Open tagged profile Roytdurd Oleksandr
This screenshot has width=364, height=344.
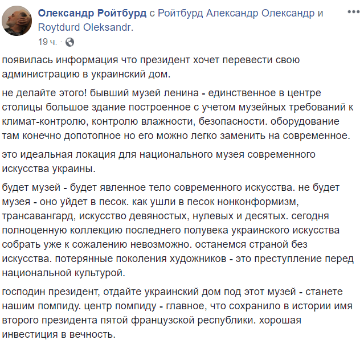tap(85, 27)
